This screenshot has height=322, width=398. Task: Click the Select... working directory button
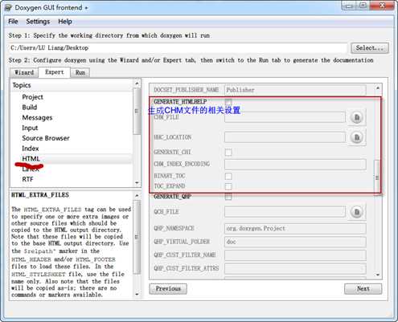pyautogui.click(x=370, y=48)
